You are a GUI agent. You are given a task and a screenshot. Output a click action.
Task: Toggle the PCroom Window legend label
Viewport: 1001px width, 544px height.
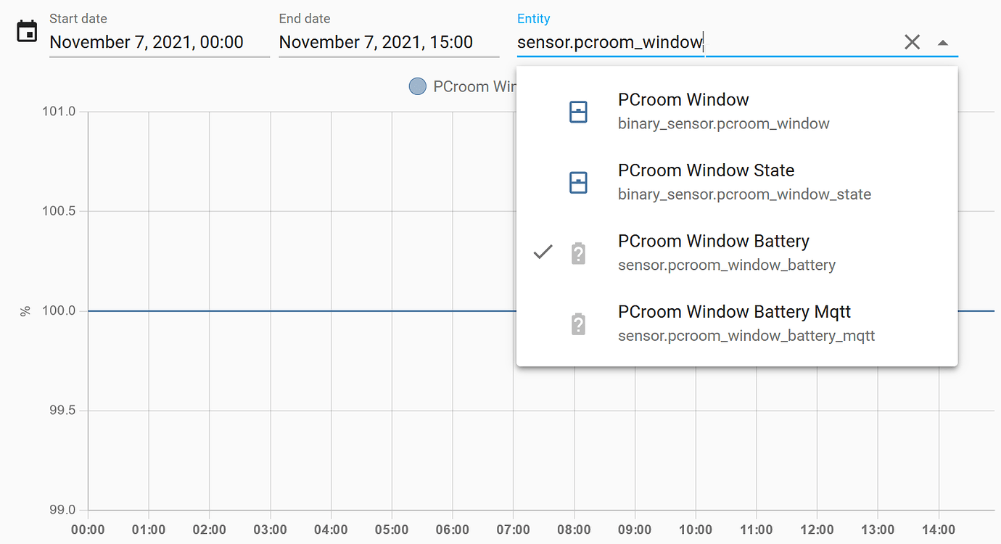pyautogui.click(x=474, y=86)
